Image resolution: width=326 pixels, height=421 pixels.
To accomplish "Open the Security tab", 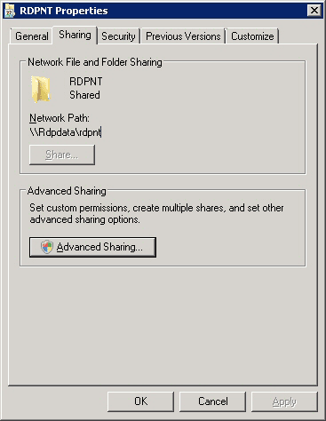I will point(118,36).
